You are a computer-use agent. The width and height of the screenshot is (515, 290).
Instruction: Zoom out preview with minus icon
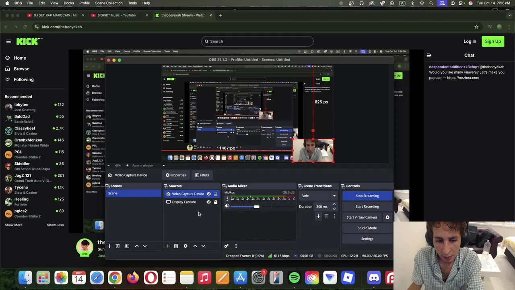click(109, 165)
